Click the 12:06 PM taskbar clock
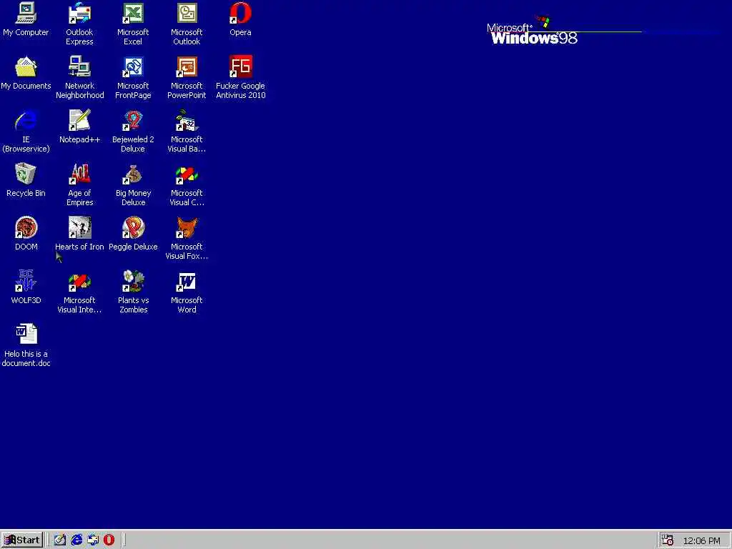 click(701, 541)
